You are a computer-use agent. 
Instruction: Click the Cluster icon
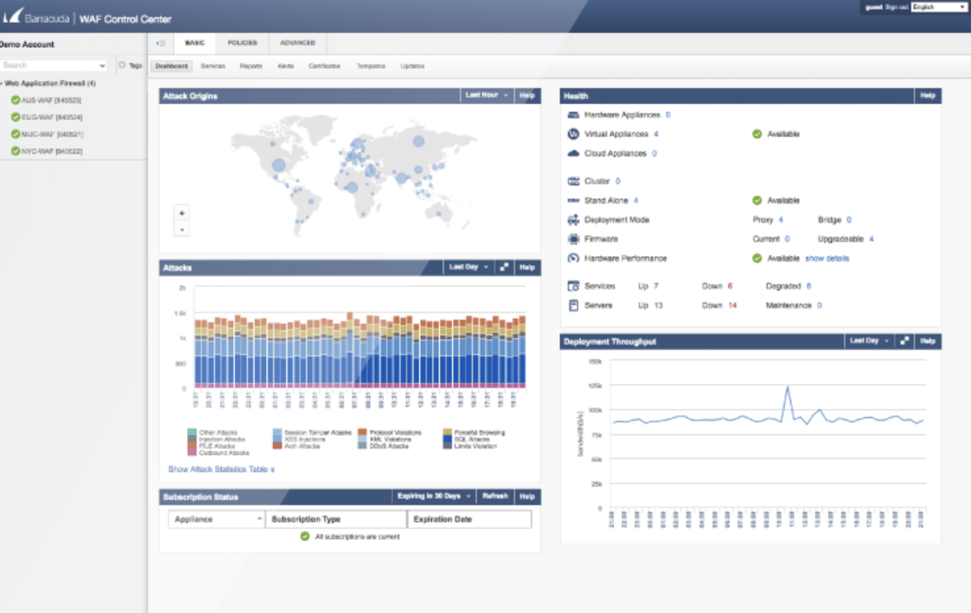[573, 181]
